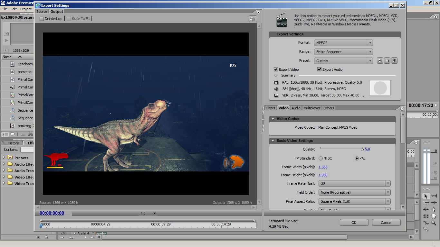440x247 pixels.
Task: Open the Format dropdown showing MPEG2
Action: [x=343, y=43]
